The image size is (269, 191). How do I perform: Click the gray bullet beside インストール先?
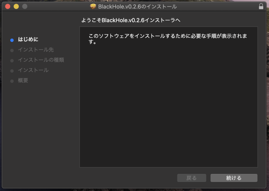click(12, 50)
